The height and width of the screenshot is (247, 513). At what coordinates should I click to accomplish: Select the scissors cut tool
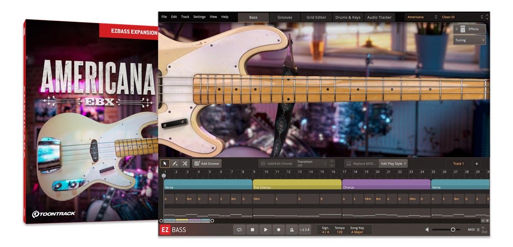tap(185, 163)
